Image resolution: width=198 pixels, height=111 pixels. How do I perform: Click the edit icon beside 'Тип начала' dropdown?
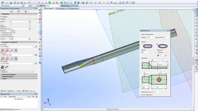click(36, 47)
